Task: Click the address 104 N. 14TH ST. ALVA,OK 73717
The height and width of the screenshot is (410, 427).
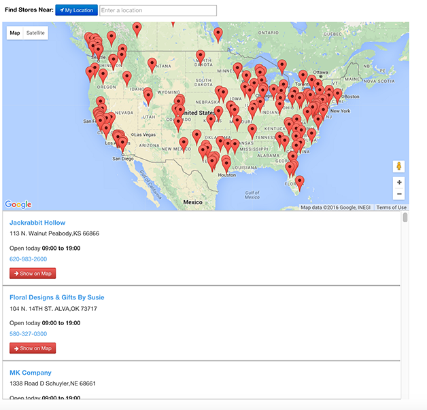Action: click(x=53, y=309)
